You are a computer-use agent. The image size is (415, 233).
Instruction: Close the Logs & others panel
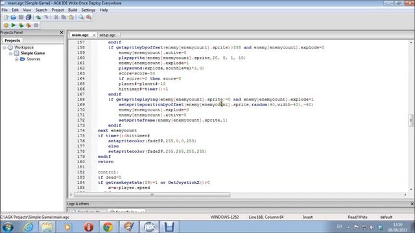coord(412,204)
